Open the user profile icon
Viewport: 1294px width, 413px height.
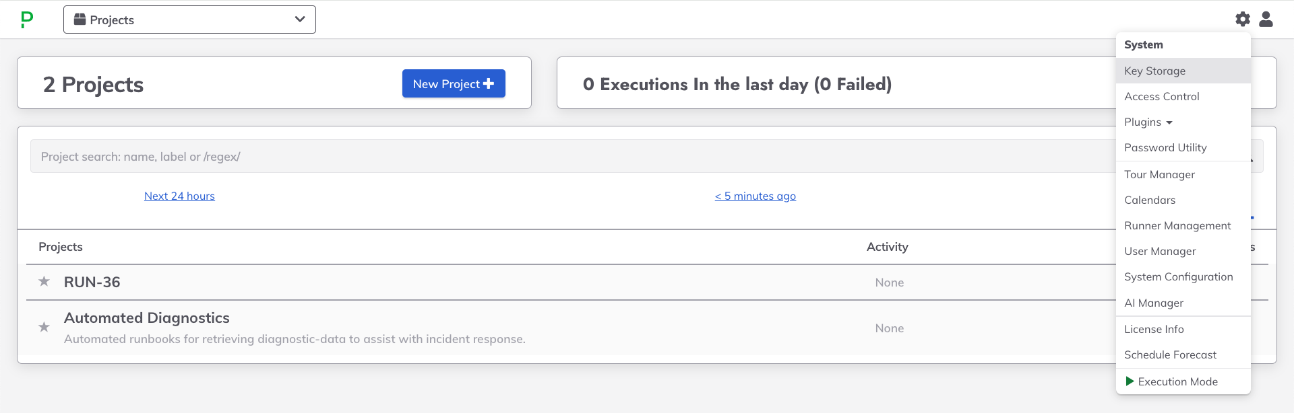[x=1266, y=20]
